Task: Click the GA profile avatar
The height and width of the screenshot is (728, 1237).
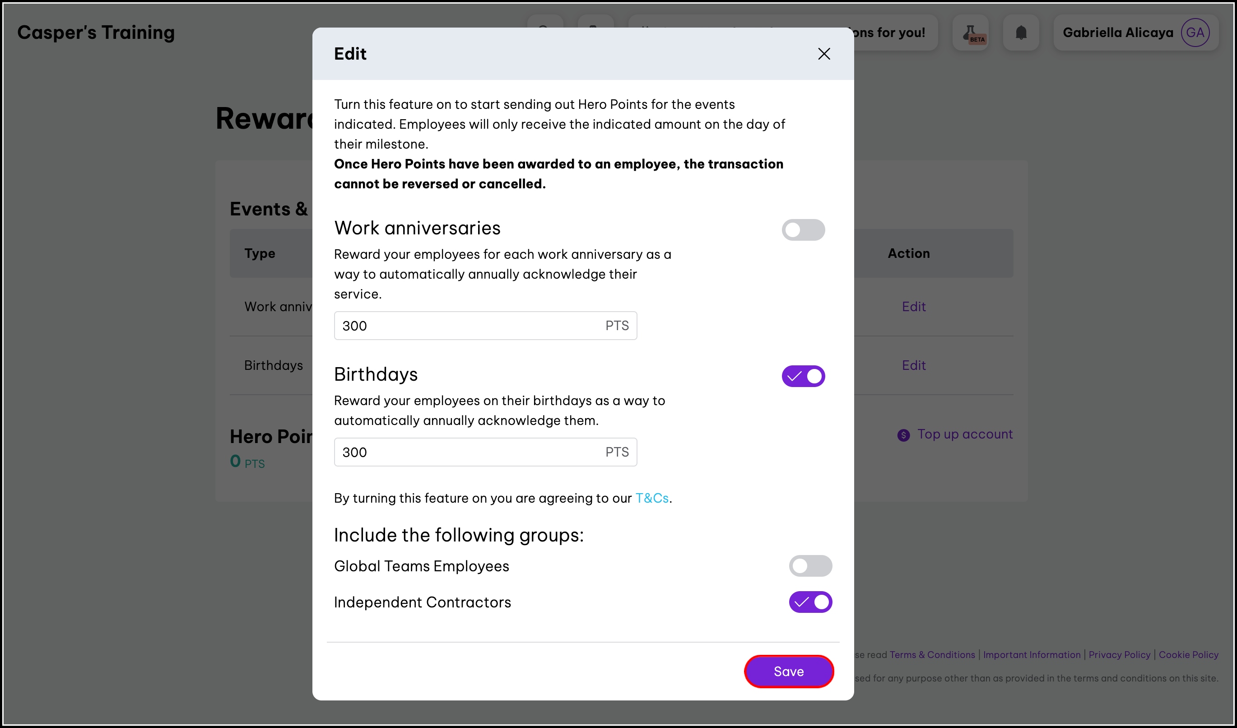Action: click(x=1194, y=33)
